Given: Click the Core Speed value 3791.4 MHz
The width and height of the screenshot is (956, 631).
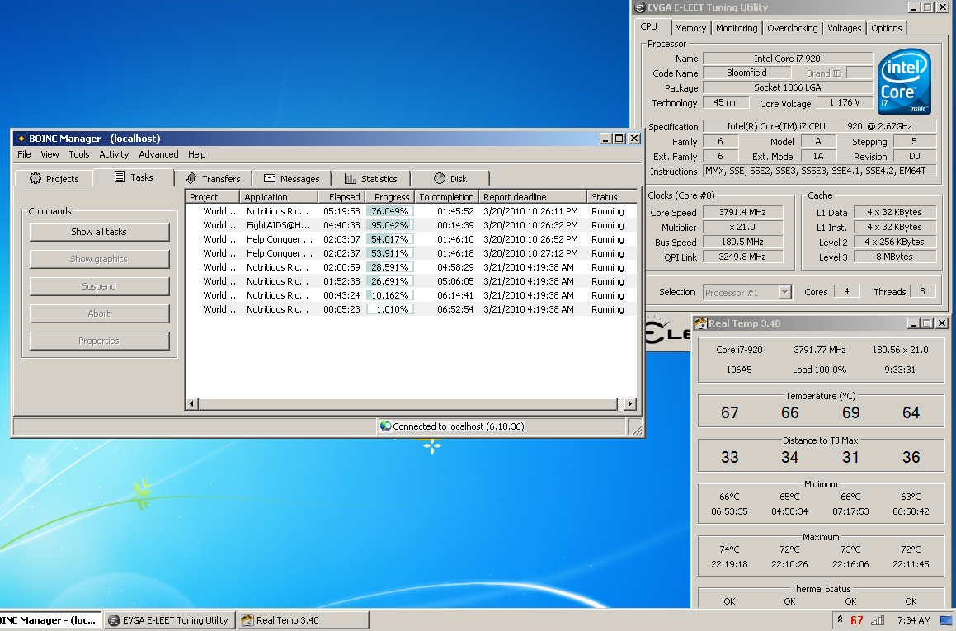Looking at the screenshot, I should click(742, 212).
